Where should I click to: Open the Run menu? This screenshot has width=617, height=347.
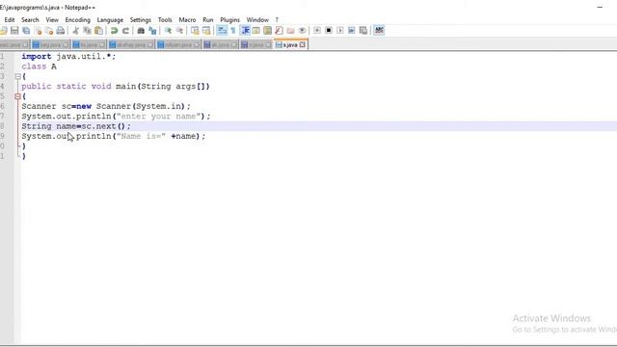coord(208,19)
